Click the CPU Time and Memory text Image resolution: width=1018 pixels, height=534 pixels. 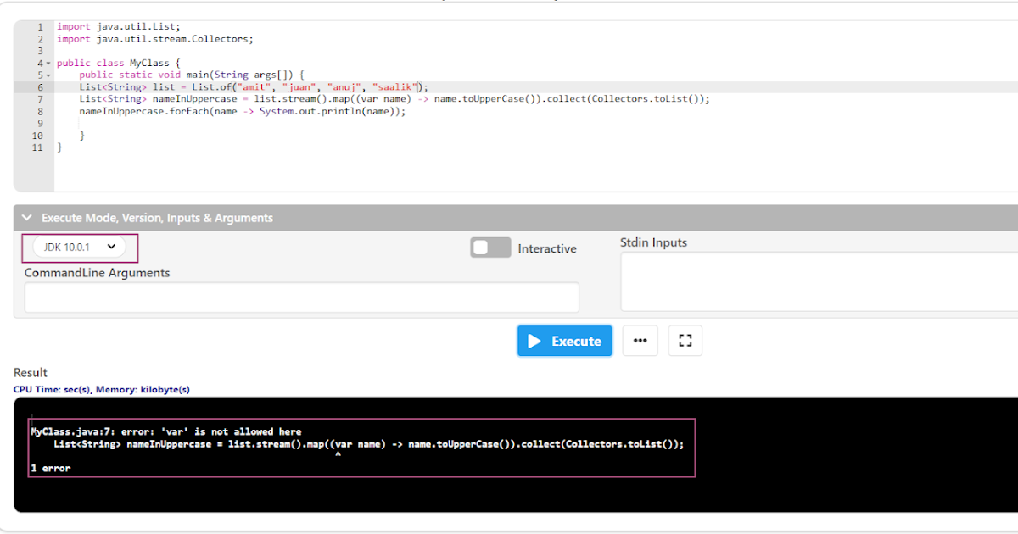click(102, 390)
